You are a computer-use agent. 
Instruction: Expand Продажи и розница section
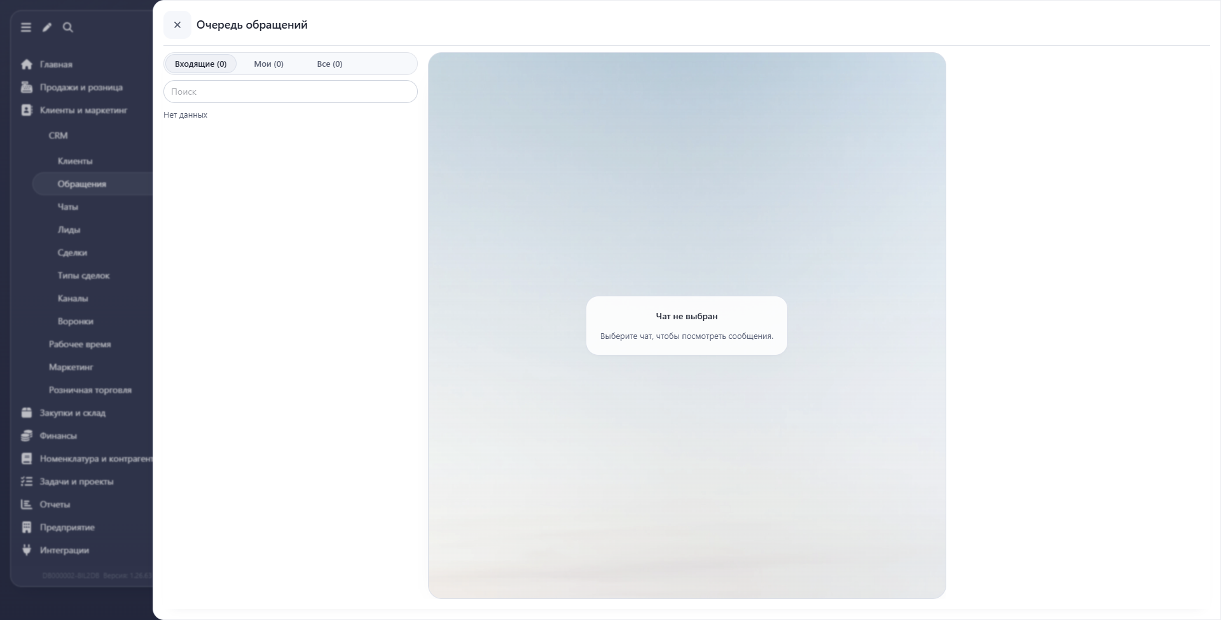81,87
